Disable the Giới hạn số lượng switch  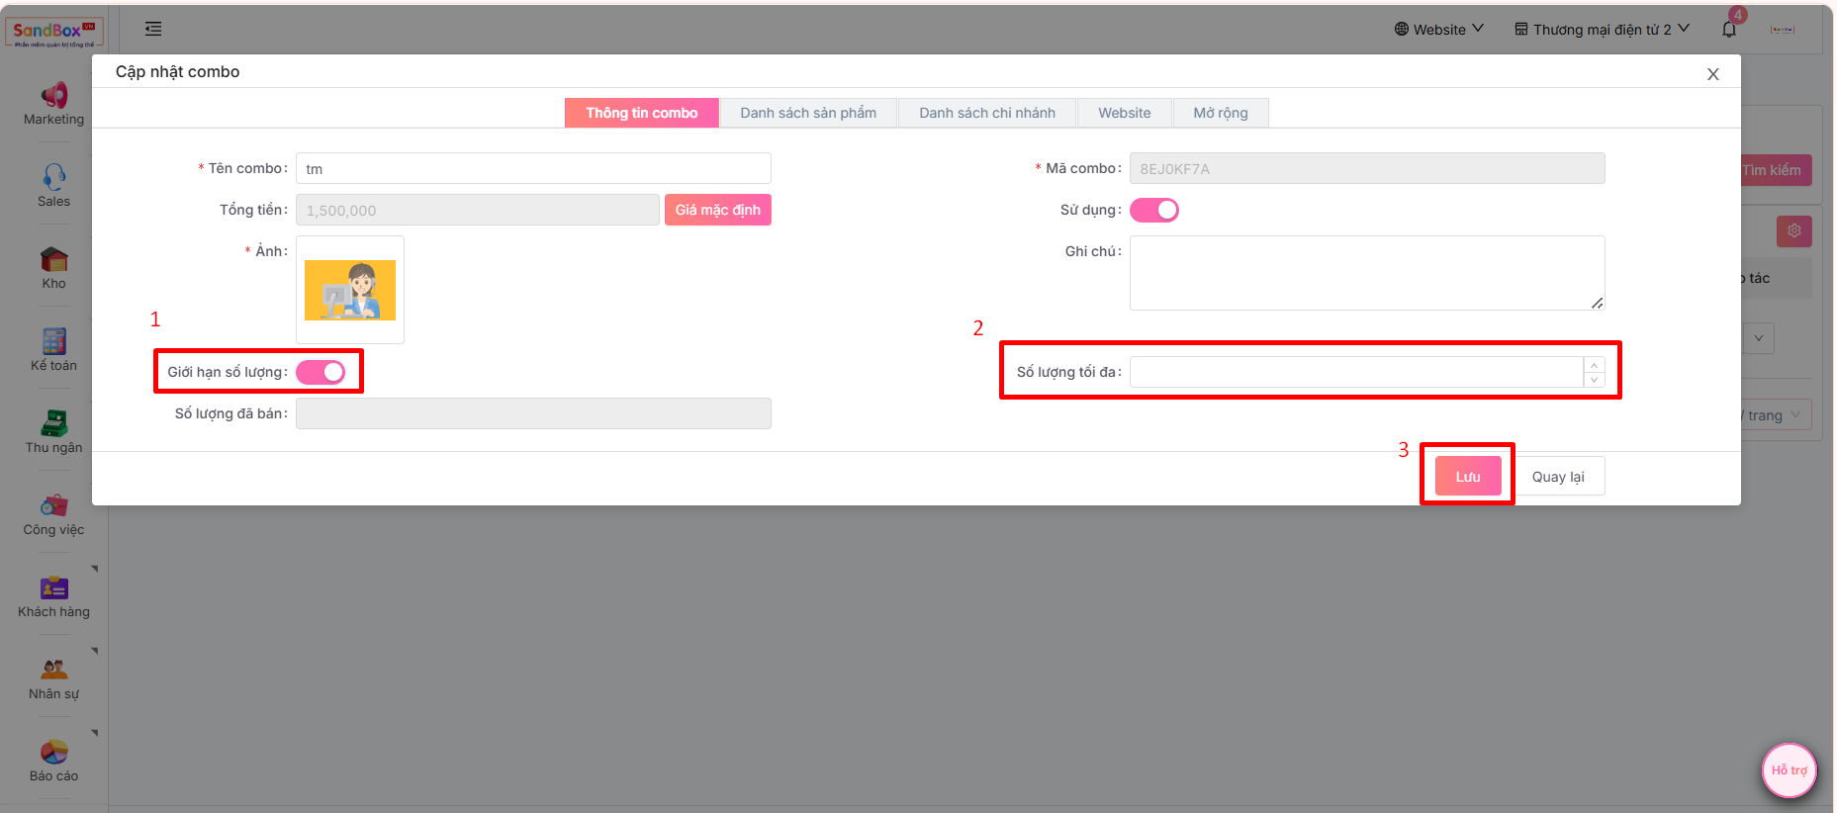[x=321, y=372]
